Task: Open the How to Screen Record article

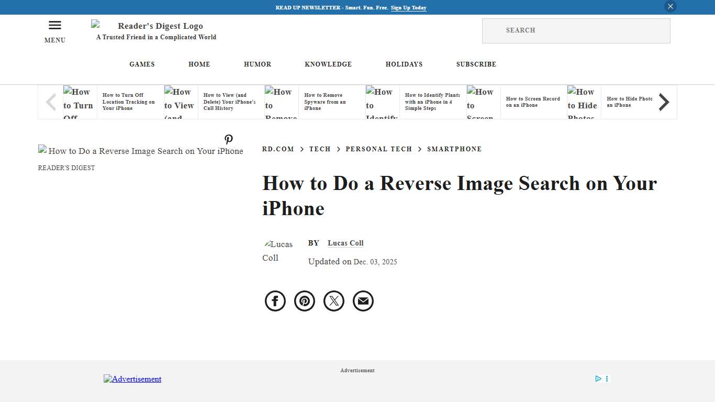Action: click(x=532, y=102)
